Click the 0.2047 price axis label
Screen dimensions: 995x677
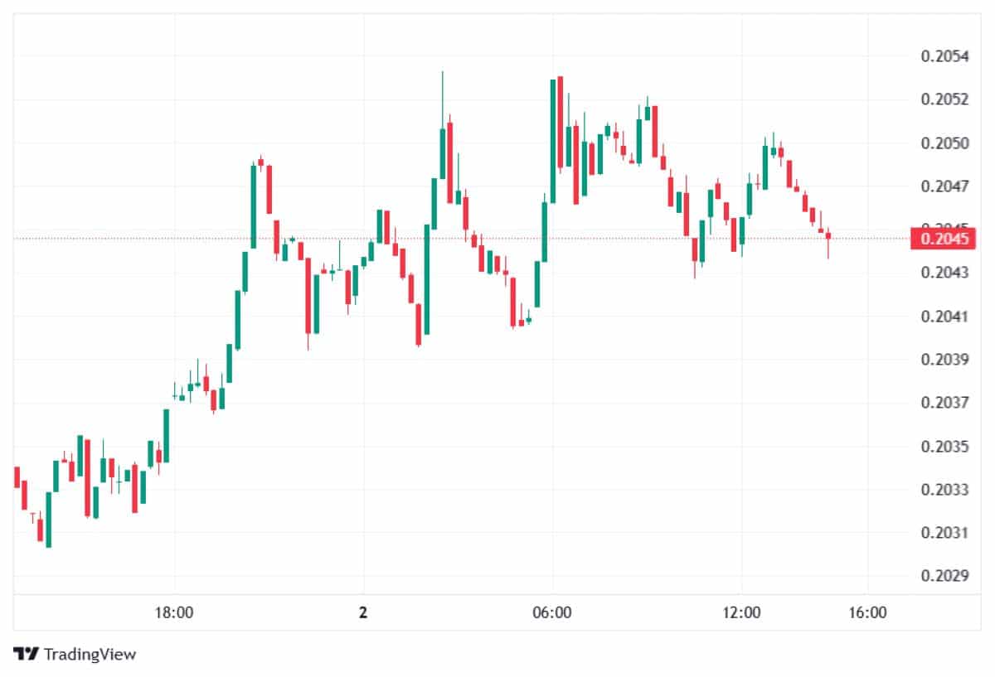pos(944,186)
